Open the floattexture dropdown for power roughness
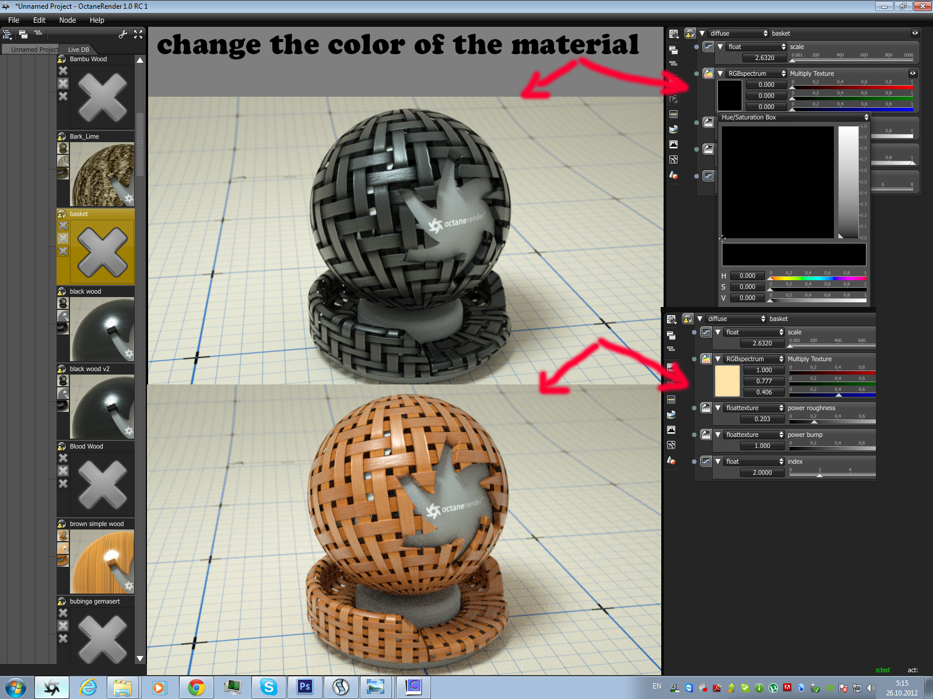 [x=755, y=408]
